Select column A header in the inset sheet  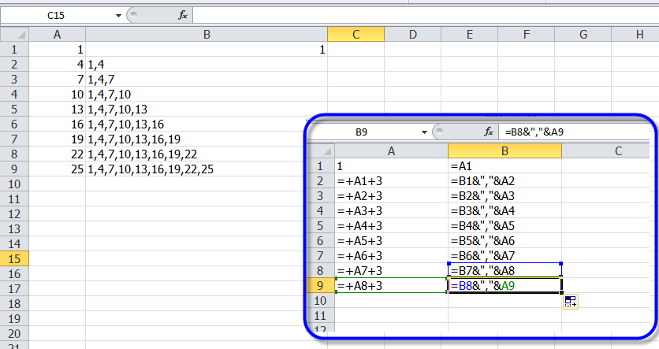coord(391,150)
